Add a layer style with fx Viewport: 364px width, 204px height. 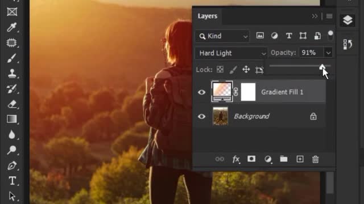point(236,159)
